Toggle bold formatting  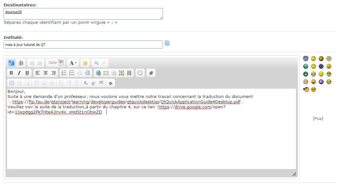tap(12, 73)
